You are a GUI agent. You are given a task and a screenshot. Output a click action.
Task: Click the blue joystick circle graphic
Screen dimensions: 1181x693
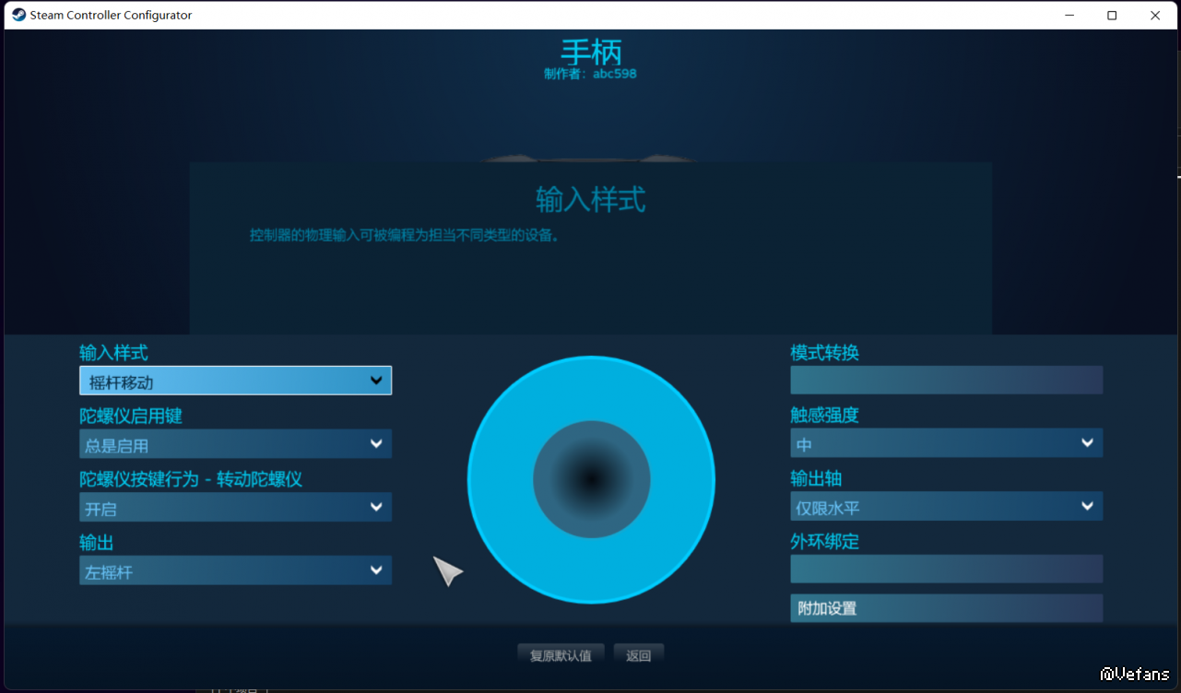click(x=591, y=480)
